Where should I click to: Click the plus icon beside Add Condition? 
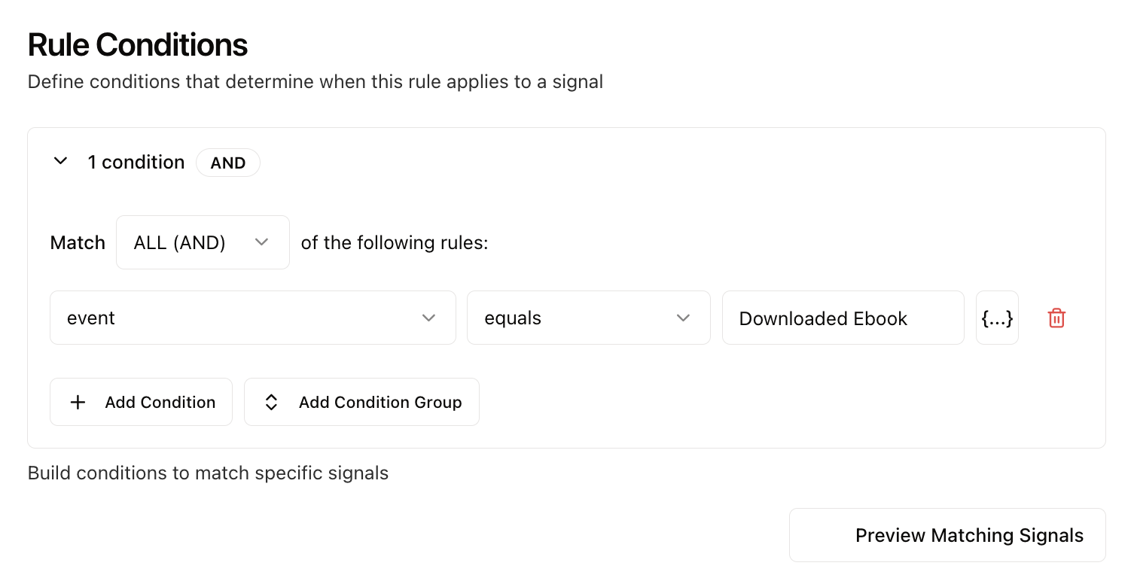pyautogui.click(x=78, y=402)
